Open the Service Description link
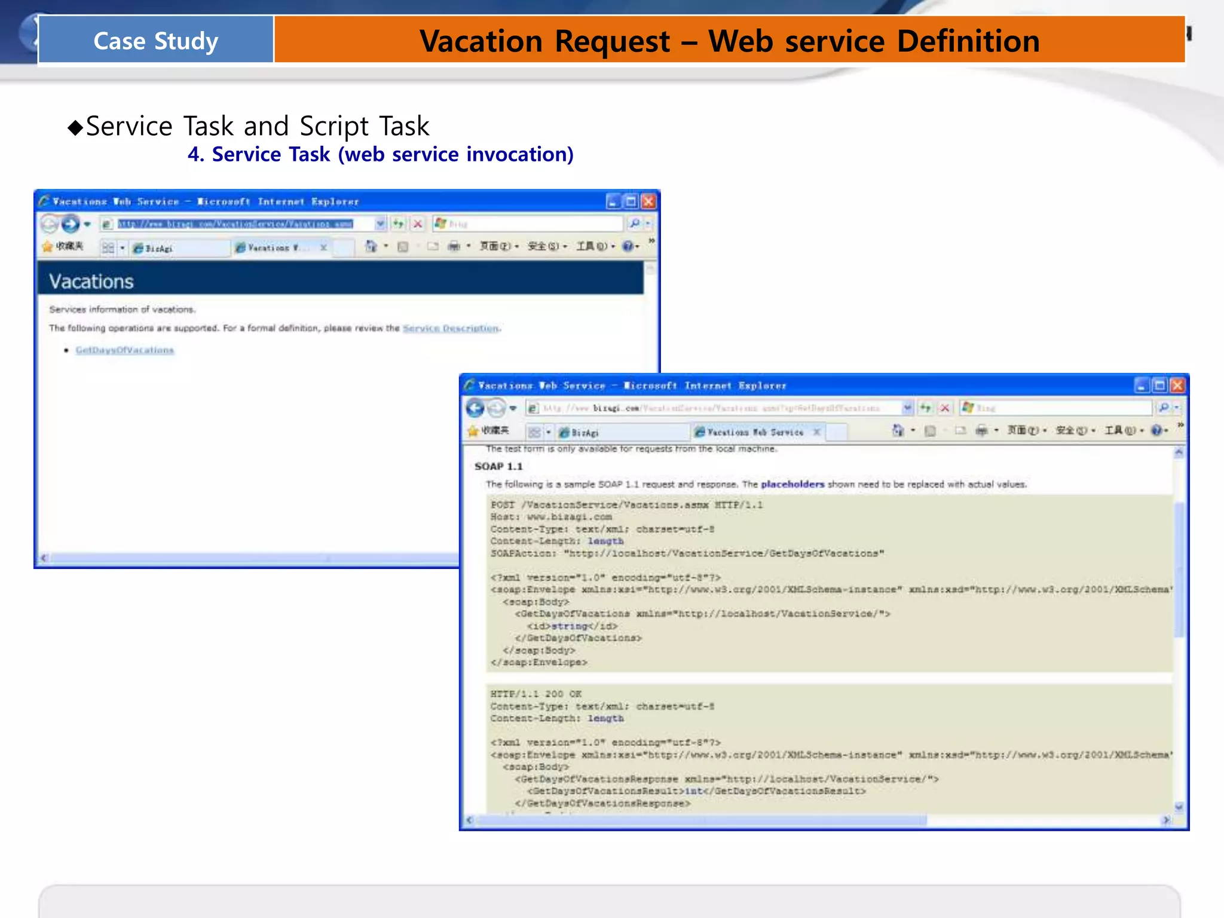The width and height of the screenshot is (1224, 918). click(451, 328)
